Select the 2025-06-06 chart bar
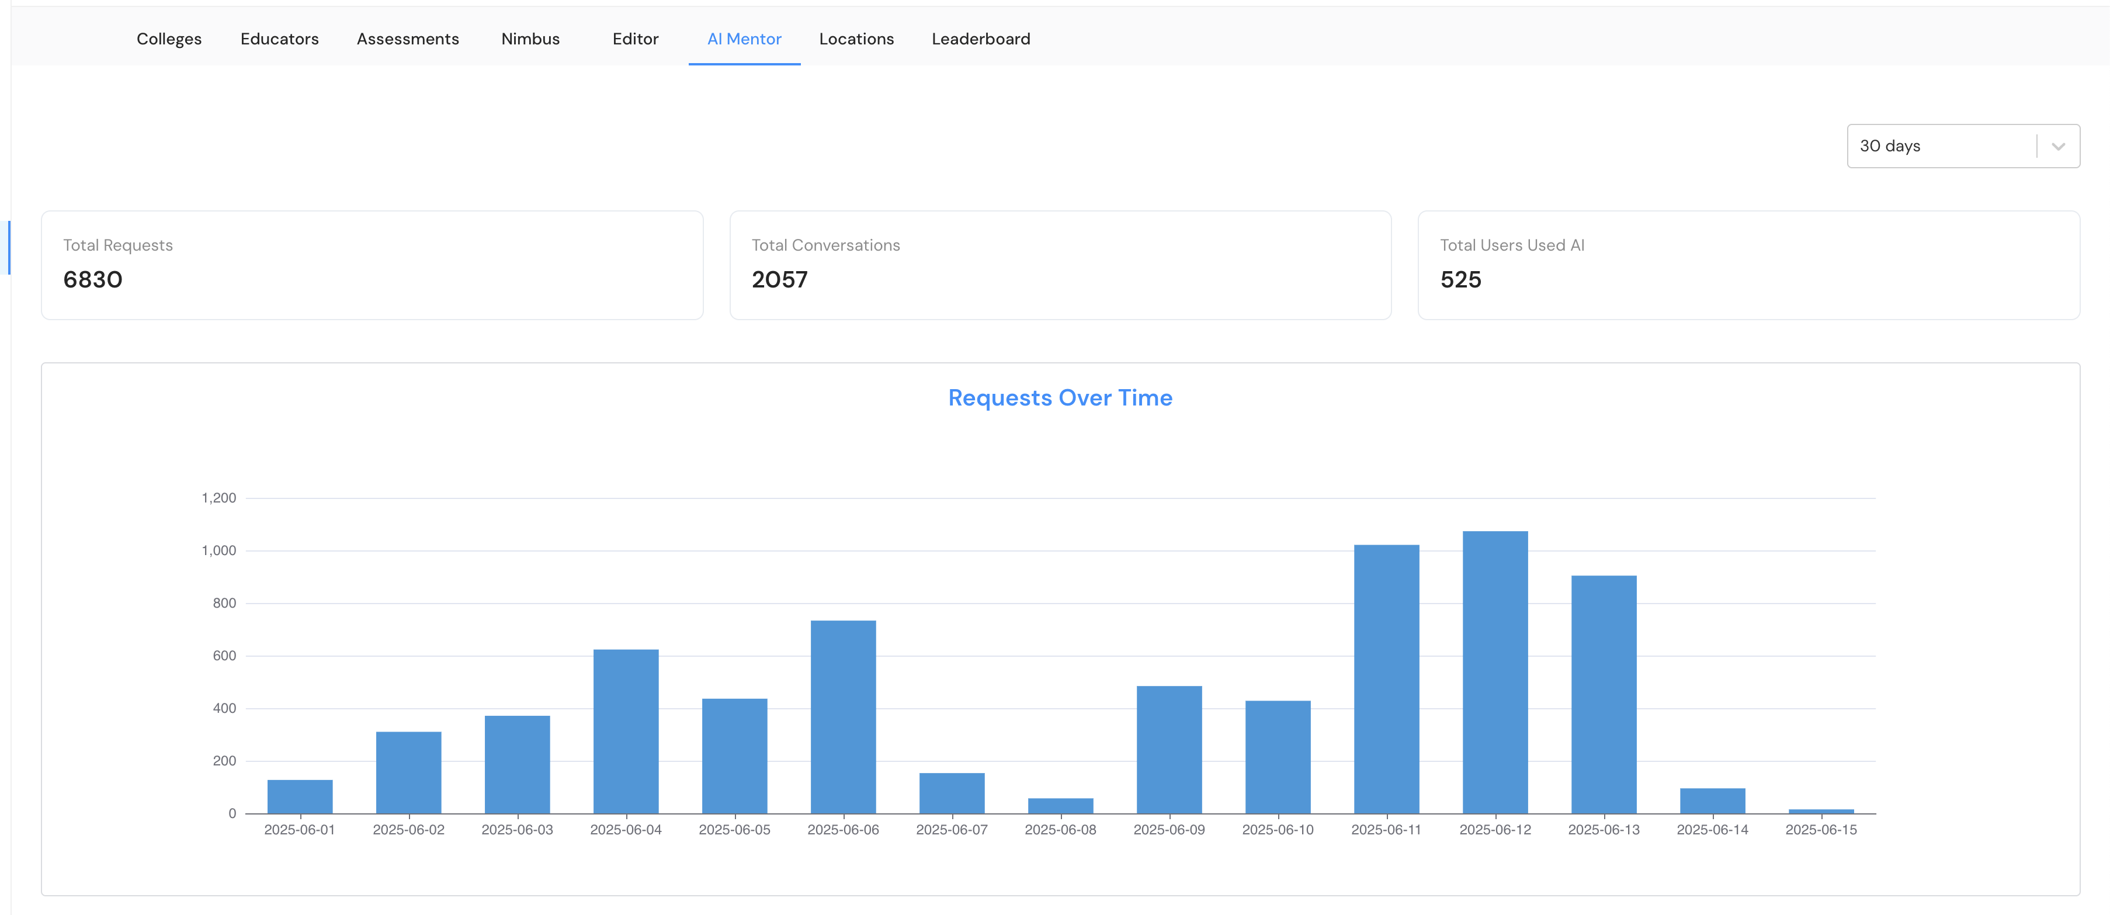 coord(843,717)
